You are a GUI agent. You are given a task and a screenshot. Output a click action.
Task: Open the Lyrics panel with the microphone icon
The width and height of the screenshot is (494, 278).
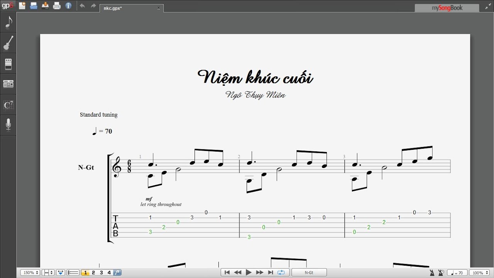click(8, 125)
